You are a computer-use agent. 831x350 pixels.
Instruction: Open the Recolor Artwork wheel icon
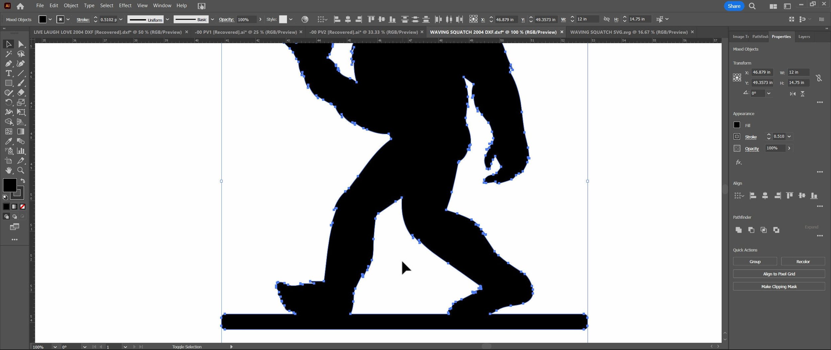click(305, 20)
